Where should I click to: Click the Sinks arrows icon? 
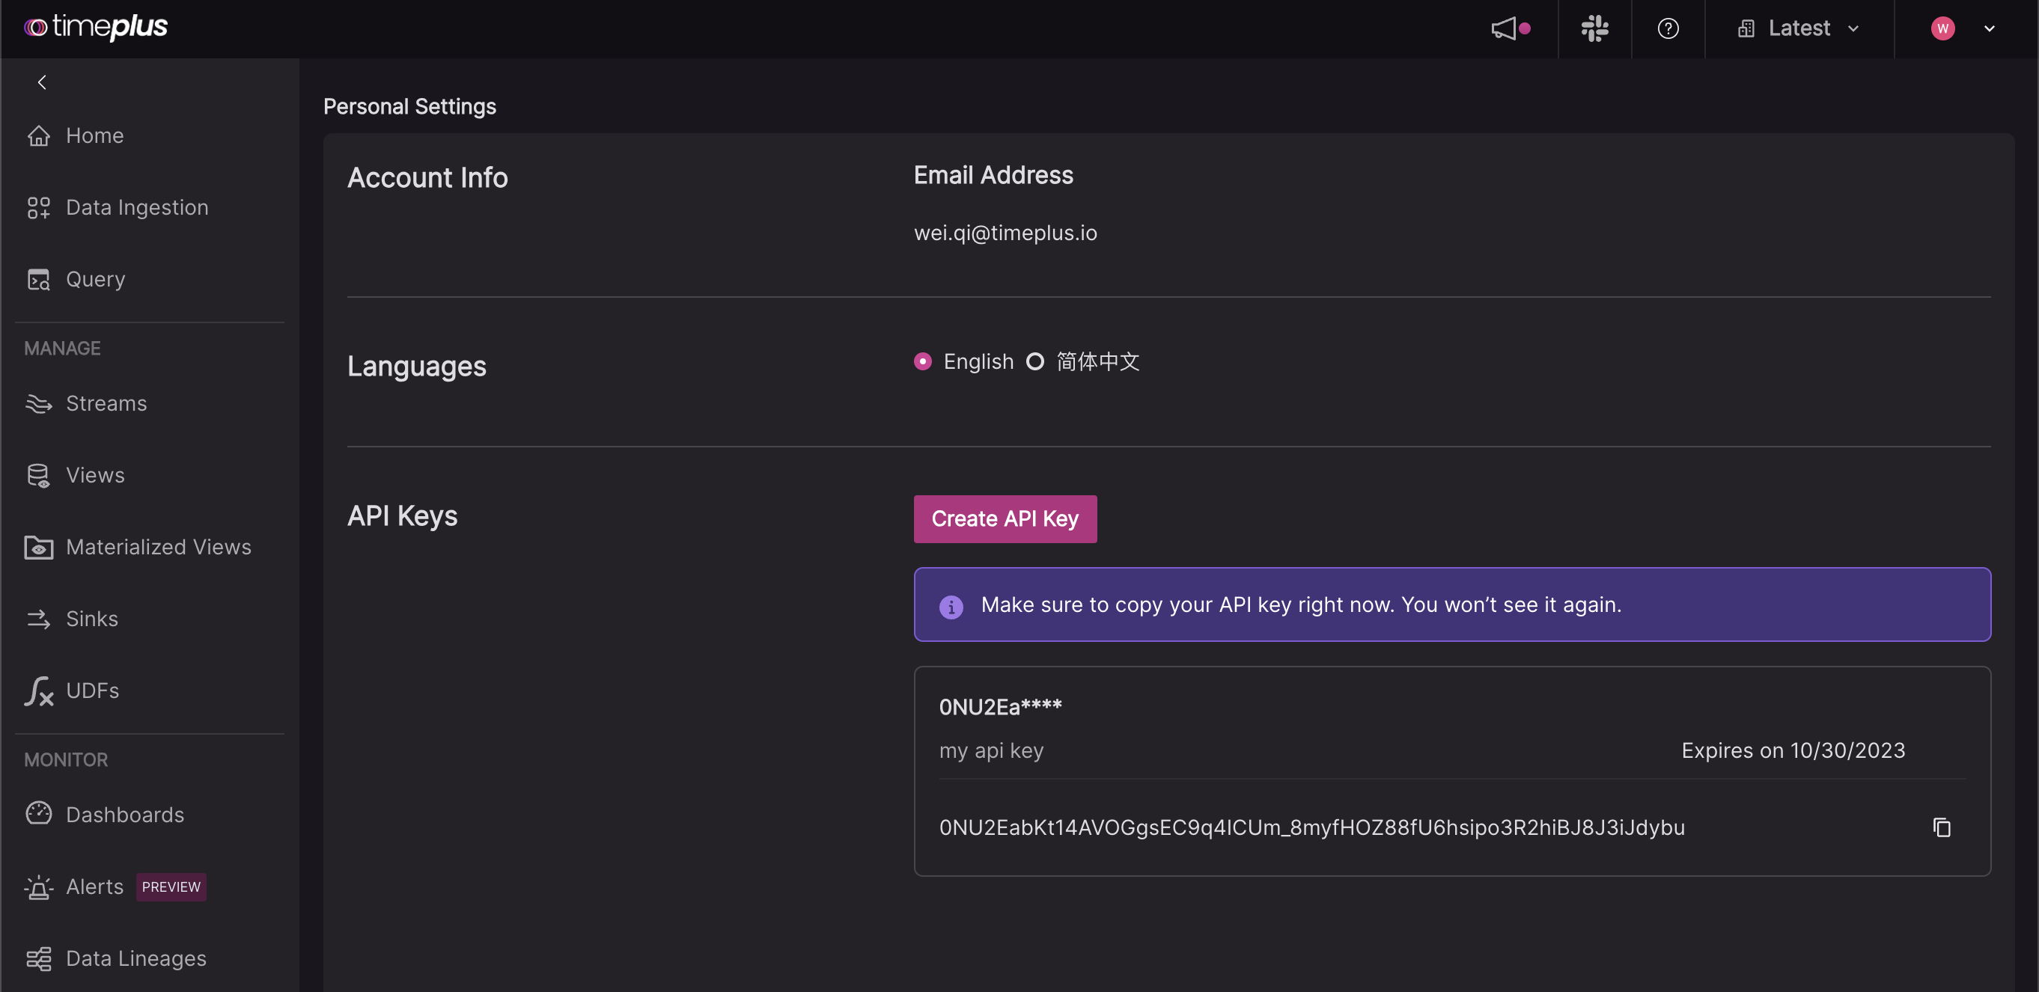pos(39,619)
